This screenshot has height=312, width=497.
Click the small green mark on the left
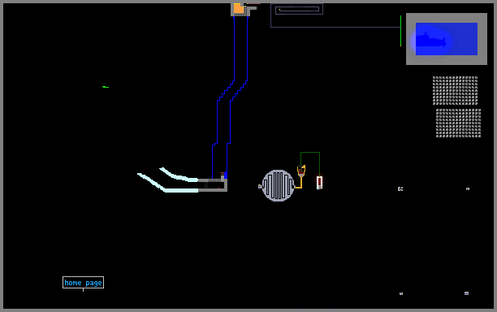click(106, 87)
